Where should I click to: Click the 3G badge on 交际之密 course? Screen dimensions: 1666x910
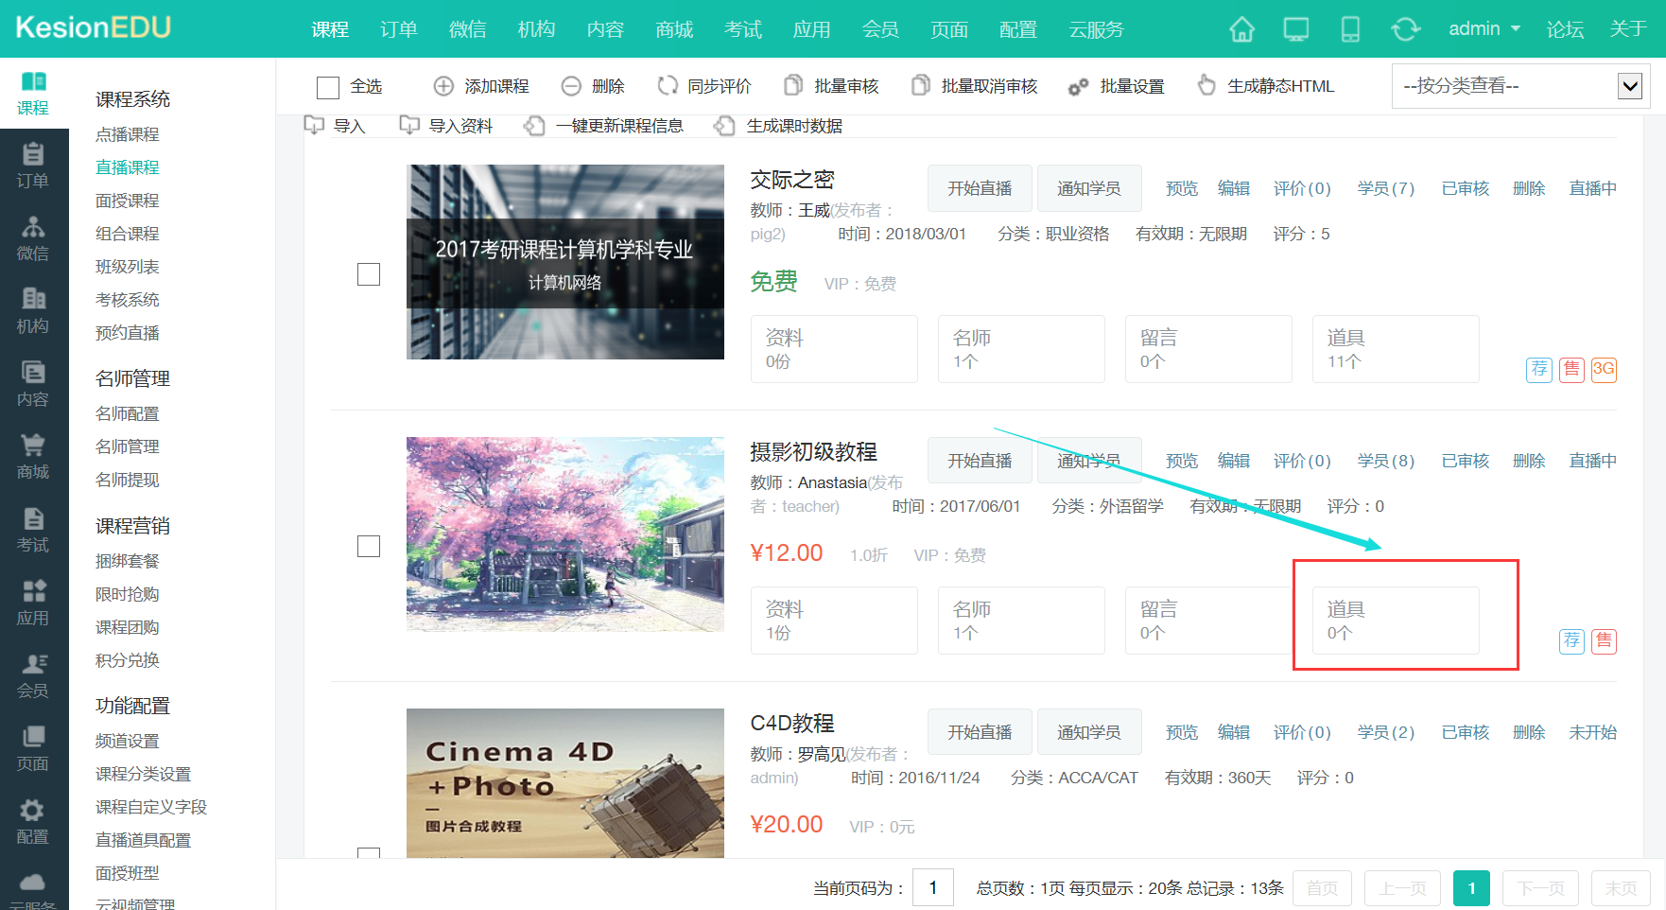pyautogui.click(x=1604, y=369)
